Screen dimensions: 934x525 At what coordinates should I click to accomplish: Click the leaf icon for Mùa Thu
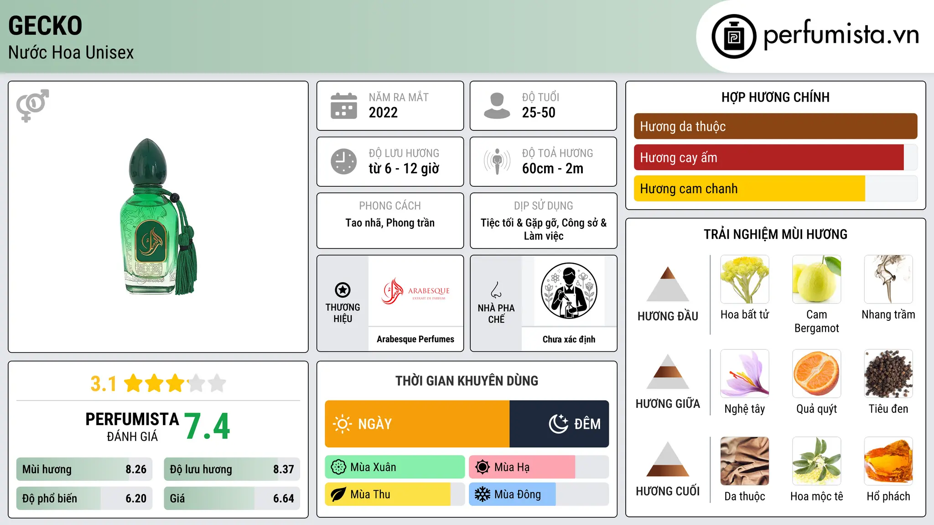338,494
